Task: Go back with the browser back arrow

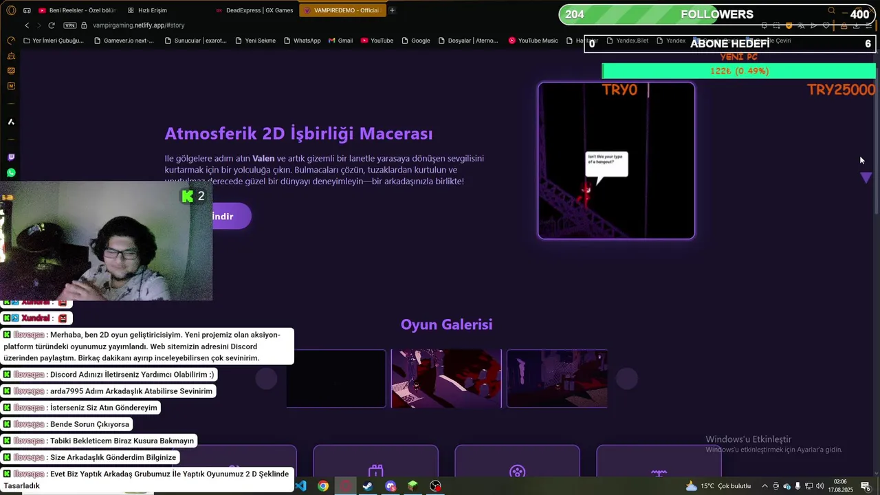Action: pos(27,25)
